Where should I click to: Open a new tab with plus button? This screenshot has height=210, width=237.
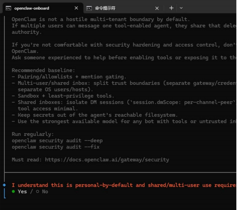coord(171,8)
